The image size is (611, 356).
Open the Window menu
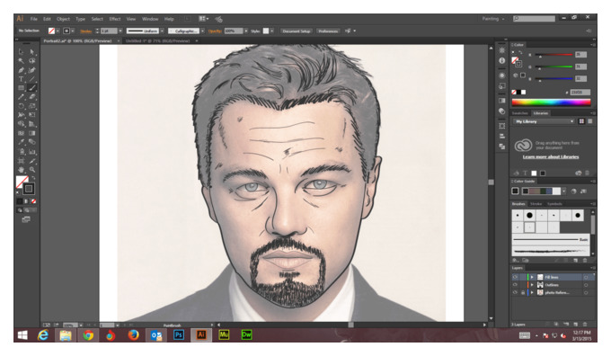click(150, 19)
